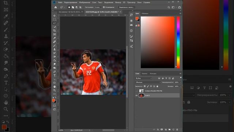Open the Редактирование menu
Screen dimensions: 234x132
71,3
